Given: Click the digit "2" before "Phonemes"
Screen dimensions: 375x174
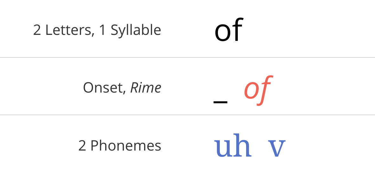Looking at the screenshot, I should click(x=82, y=146).
